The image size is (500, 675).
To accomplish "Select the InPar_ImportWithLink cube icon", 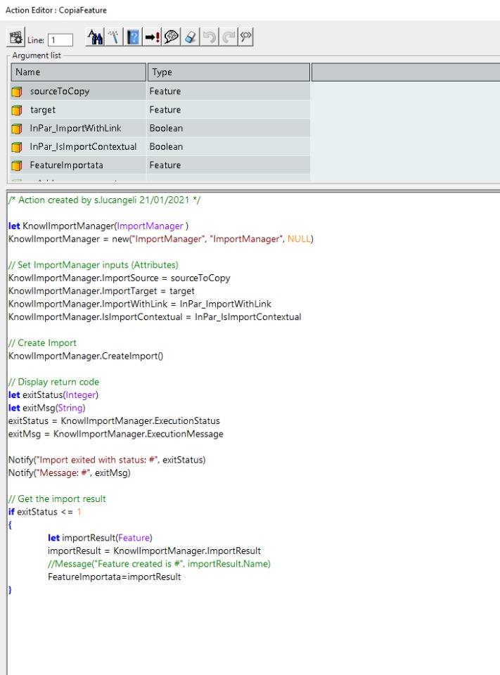I will tap(17, 128).
